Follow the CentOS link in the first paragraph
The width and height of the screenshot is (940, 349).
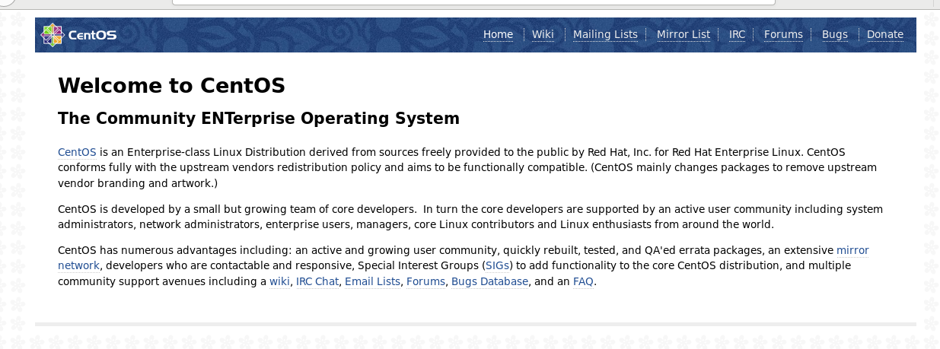point(77,152)
